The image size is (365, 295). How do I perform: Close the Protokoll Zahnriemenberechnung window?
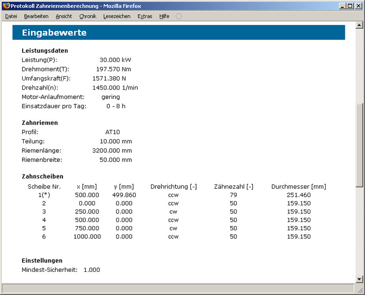pos(358,5)
